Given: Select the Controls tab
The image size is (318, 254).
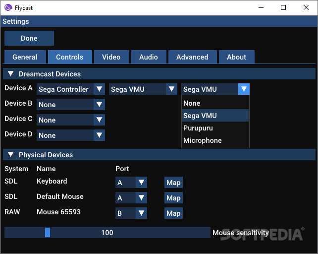Looking at the screenshot, I should 70,57.
